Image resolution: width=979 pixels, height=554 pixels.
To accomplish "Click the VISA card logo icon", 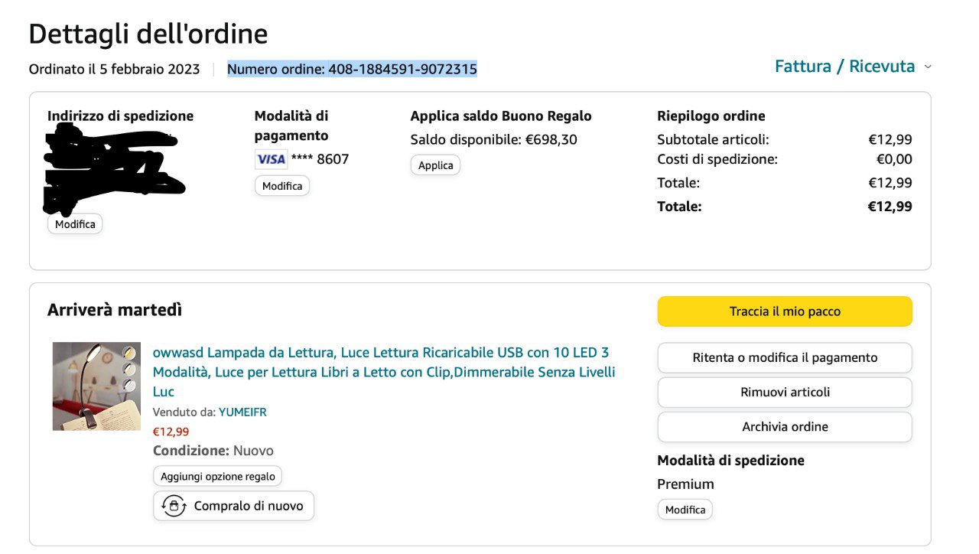I will 271,159.
